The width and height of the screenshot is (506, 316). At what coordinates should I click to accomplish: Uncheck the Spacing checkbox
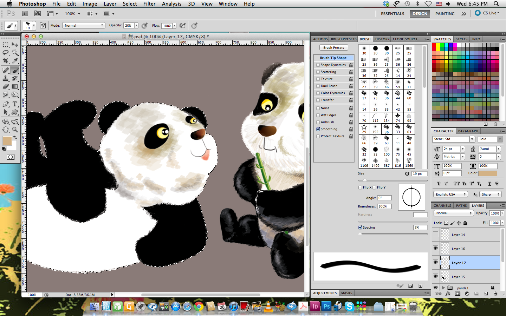[360, 228]
